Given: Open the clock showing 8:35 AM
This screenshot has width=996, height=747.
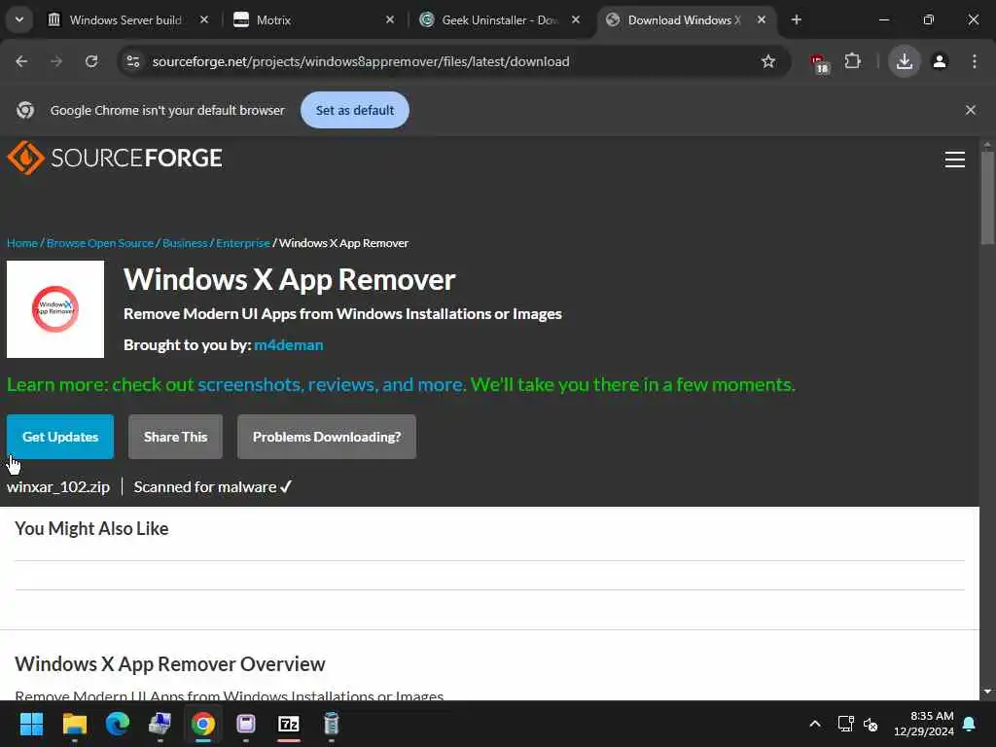Looking at the screenshot, I should point(924,724).
